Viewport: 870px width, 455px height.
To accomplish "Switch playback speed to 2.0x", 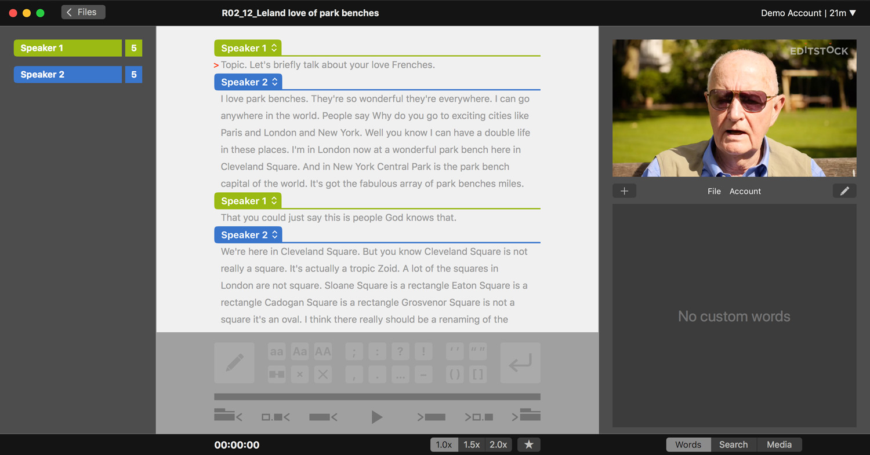I will click(x=498, y=445).
